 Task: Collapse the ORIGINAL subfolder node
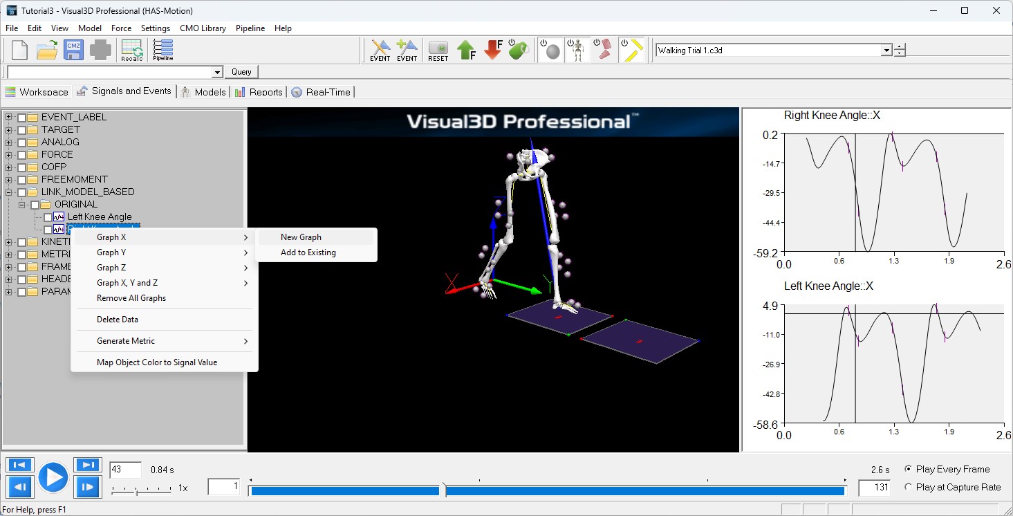click(22, 204)
